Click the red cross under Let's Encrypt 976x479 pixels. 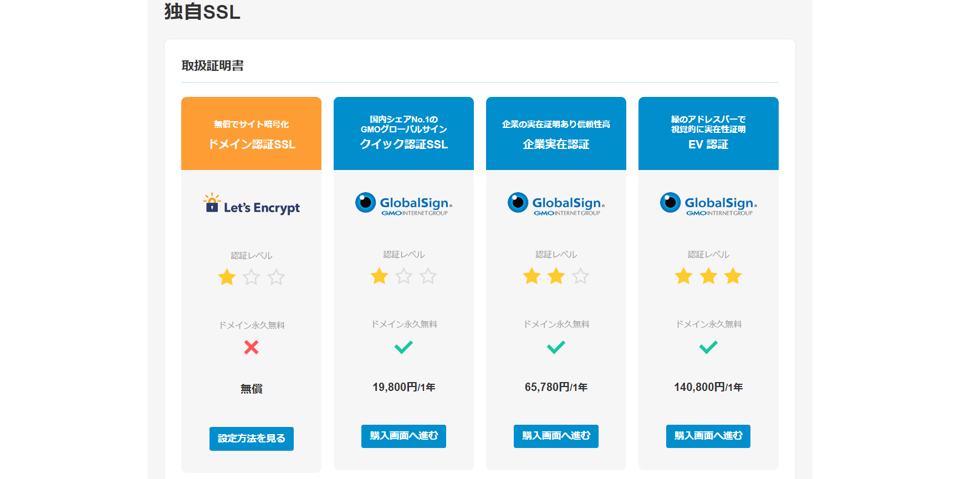[x=252, y=347]
